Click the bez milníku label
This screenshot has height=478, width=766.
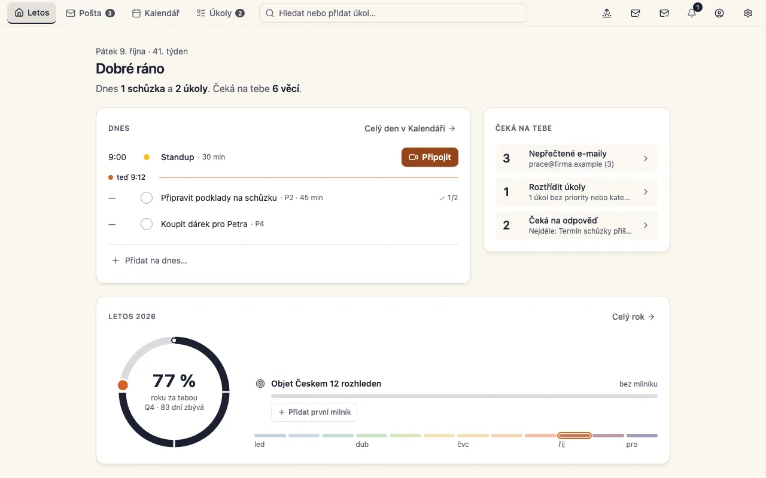[x=639, y=384]
